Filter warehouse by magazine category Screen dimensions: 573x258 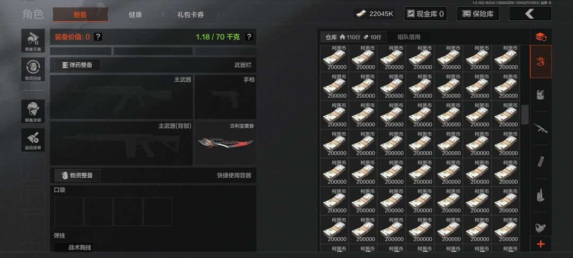point(541,161)
